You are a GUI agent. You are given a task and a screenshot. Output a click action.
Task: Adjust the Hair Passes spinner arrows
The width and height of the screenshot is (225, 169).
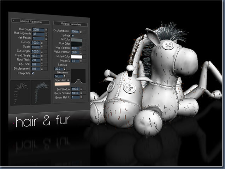pos(46,38)
